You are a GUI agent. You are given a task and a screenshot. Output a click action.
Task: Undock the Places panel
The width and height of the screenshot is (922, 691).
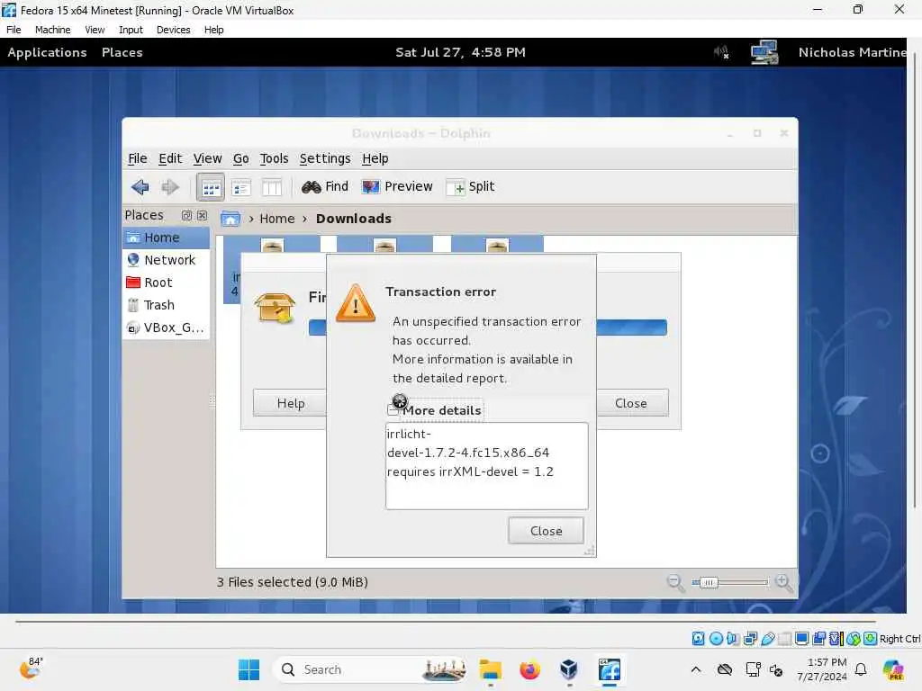[x=186, y=216]
